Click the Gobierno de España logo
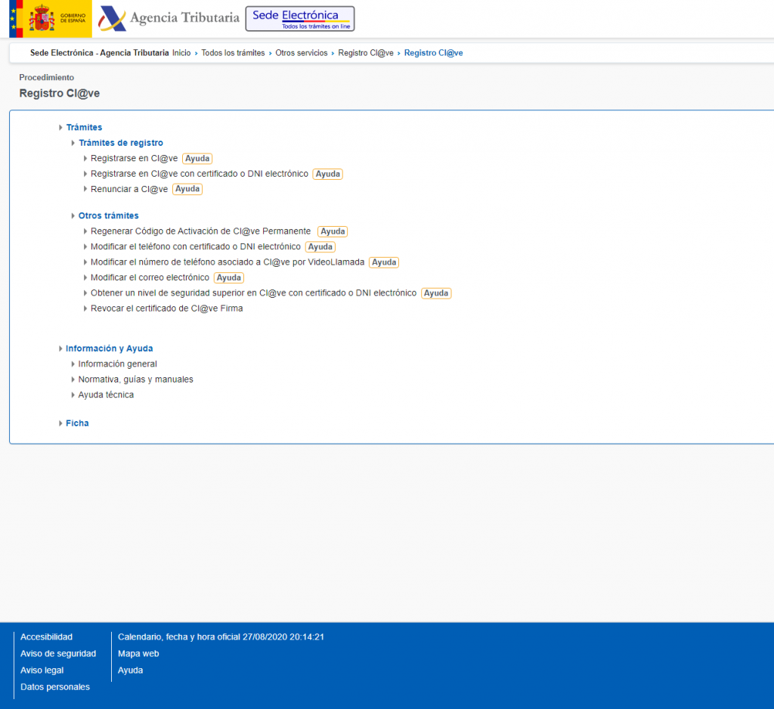 coord(51,19)
